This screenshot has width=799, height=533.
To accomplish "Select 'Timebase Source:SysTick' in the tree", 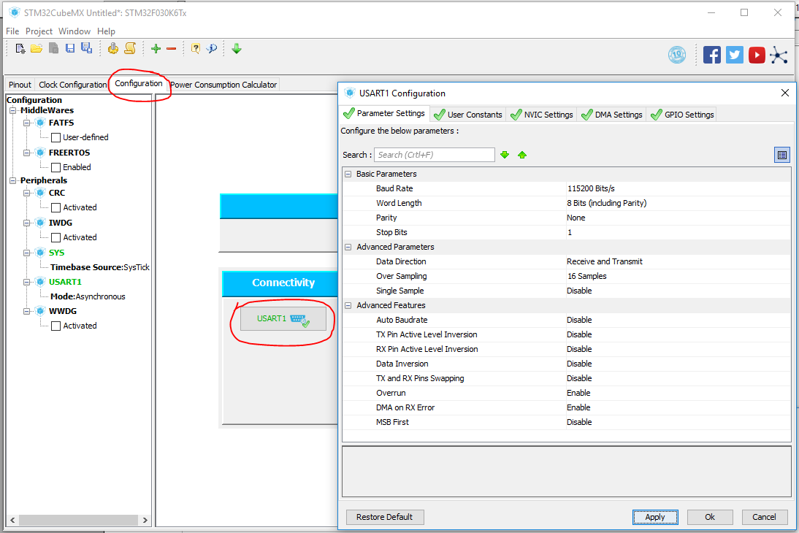I will 100,267.
